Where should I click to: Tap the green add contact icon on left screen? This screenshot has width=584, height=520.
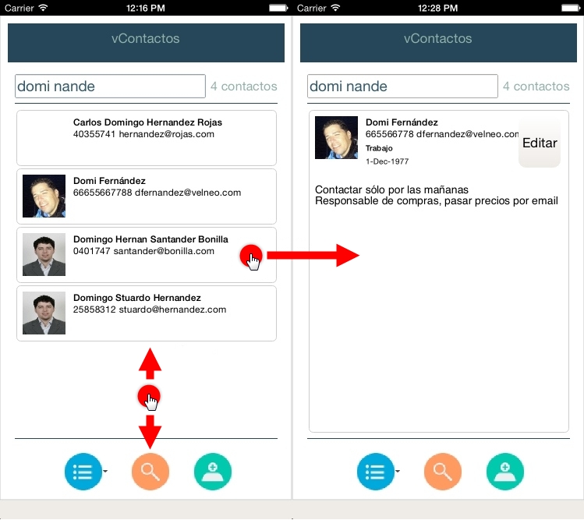(213, 472)
